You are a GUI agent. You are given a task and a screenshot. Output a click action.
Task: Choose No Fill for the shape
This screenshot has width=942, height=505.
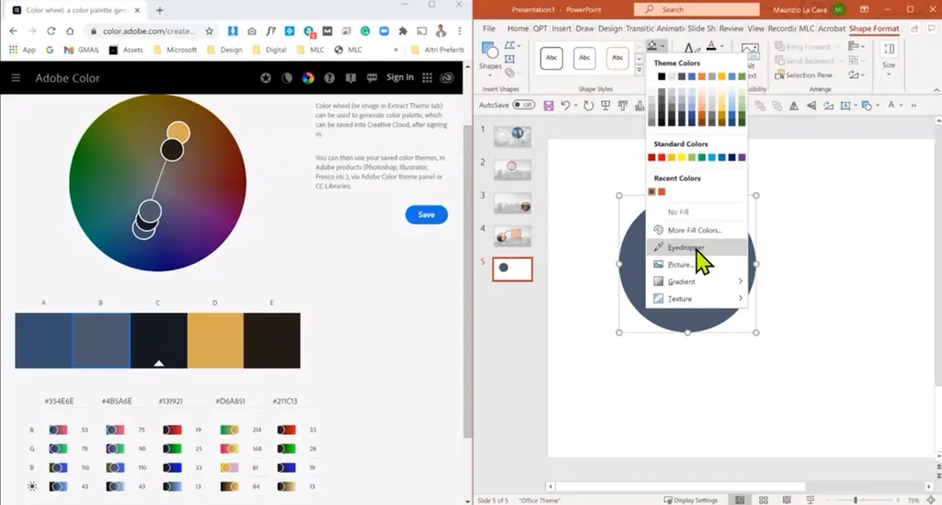[x=696, y=212]
